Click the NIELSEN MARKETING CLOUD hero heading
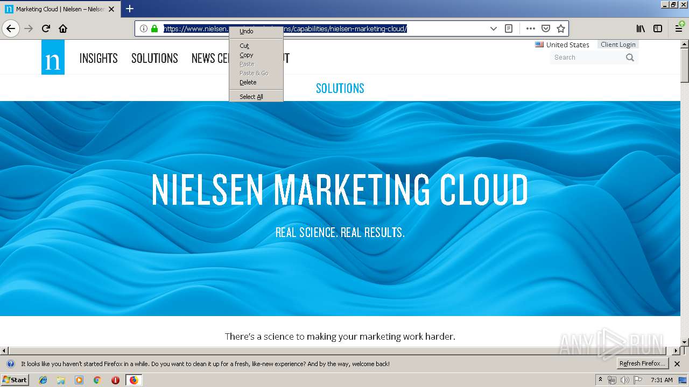 pyautogui.click(x=340, y=190)
